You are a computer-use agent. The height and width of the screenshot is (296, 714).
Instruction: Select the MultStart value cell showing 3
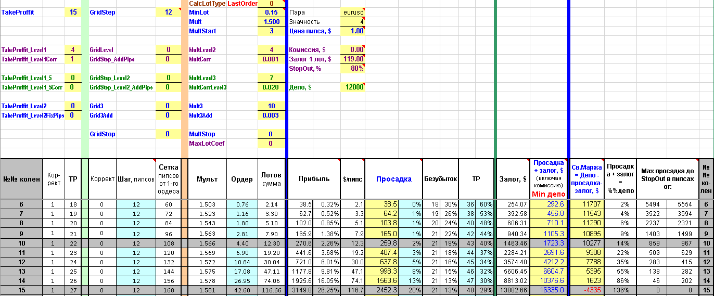click(272, 31)
